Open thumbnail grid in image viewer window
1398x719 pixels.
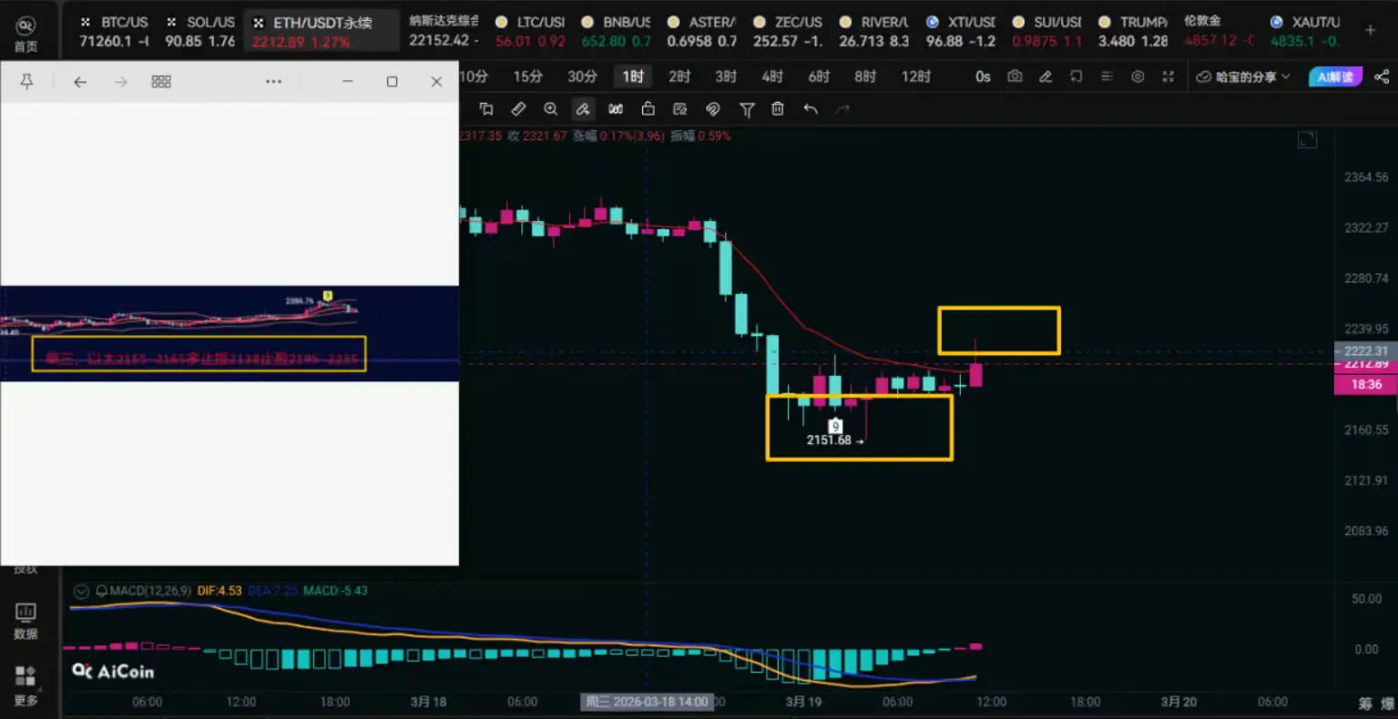pos(161,82)
